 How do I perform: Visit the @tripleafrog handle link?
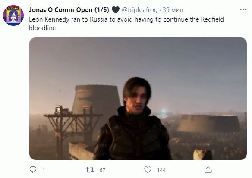(140, 10)
